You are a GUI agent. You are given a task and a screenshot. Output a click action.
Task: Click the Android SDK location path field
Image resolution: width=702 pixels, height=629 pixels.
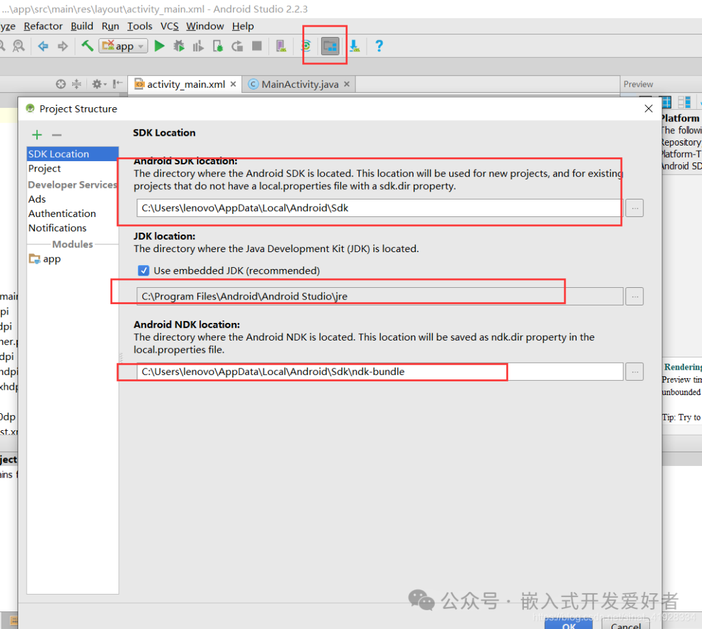coord(380,208)
